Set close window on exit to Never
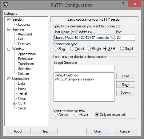Viewport: 144px width, 139px height. pos(76,115)
